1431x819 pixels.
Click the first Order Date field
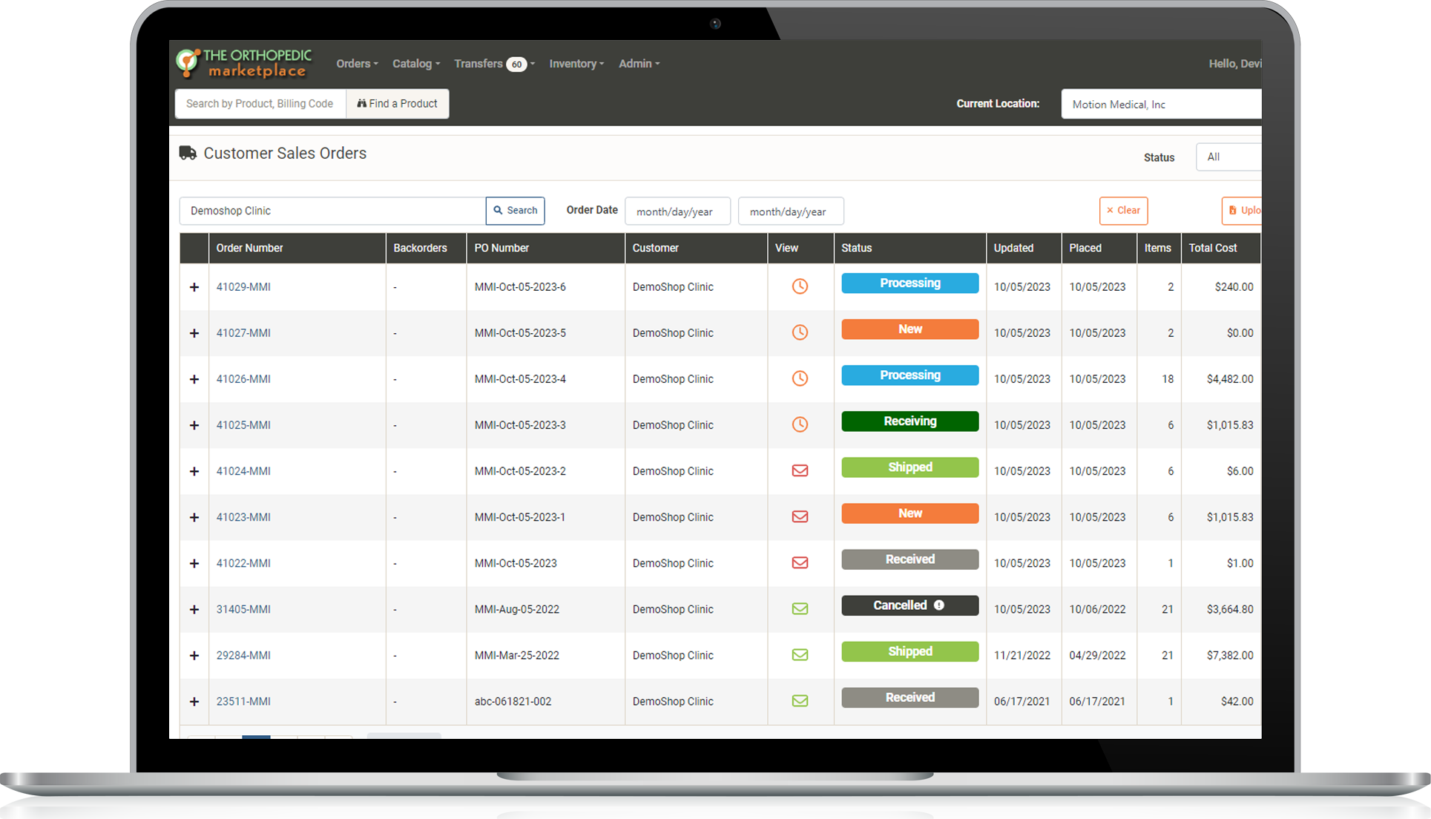click(677, 211)
